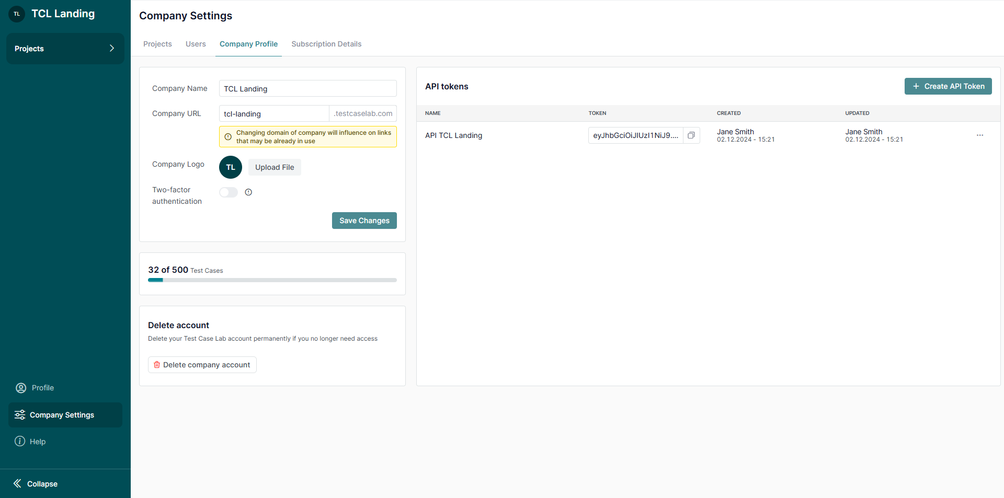Switch to the Projects tab
Image resolution: width=1004 pixels, height=498 pixels.
(x=157, y=44)
